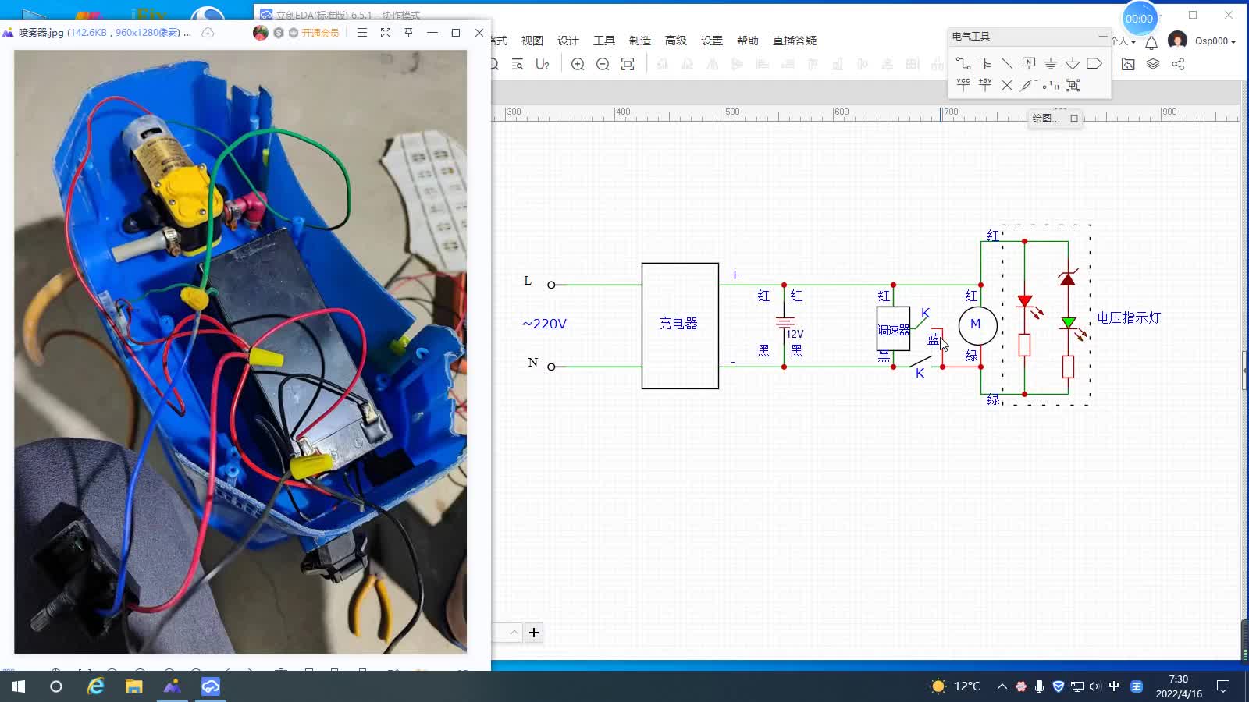Switch image viewer to fullscreen
The image size is (1249, 702).
[386, 33]
